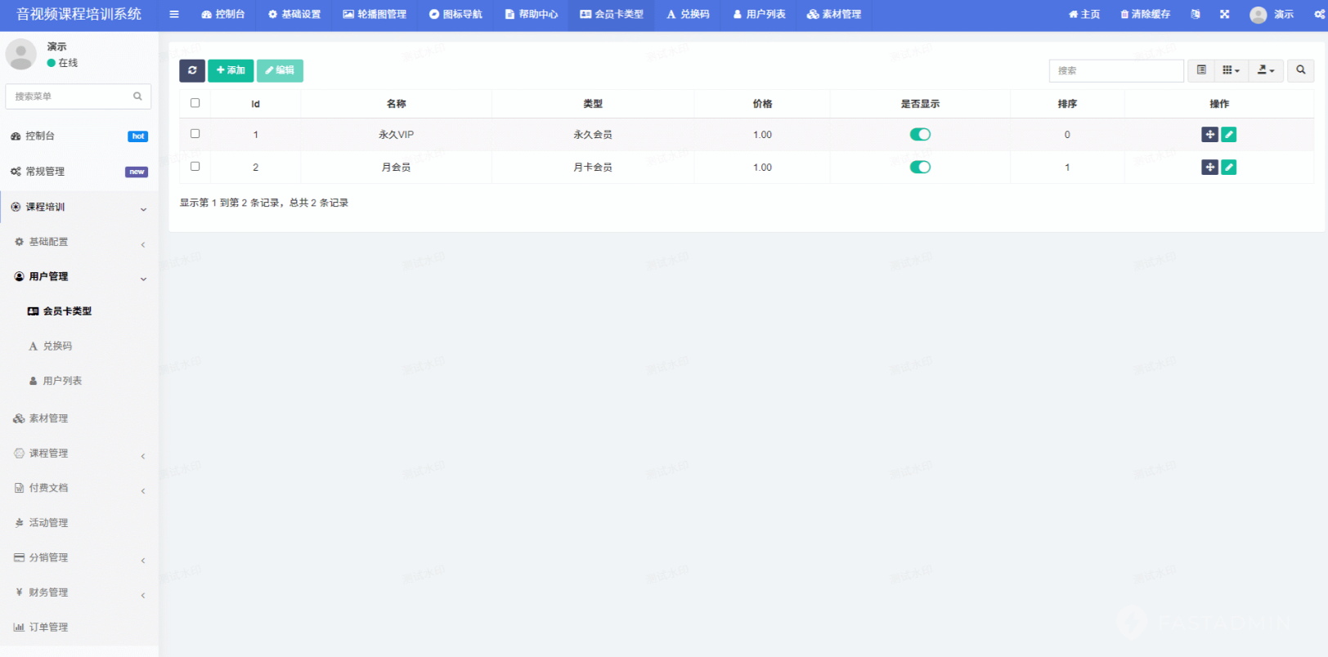Viewport: 1328px width, 657px height.
Task: Click the hamburger menu toggle icon
Action: coord(174,14)
